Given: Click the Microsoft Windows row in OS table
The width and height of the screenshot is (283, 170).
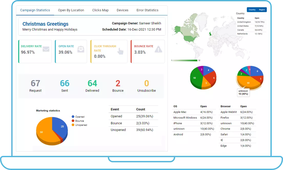Looking at the screenshot, I should (194, 118).
